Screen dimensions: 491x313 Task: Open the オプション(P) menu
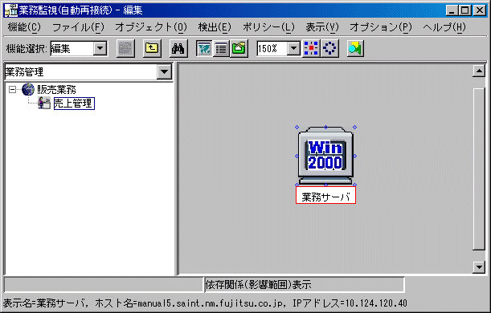pyautogui.click(x=381, y=27)
